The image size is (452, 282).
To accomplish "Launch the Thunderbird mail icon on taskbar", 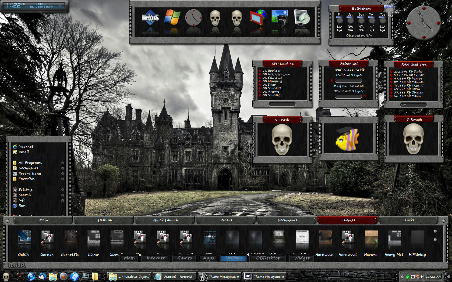I will point(42,276).
